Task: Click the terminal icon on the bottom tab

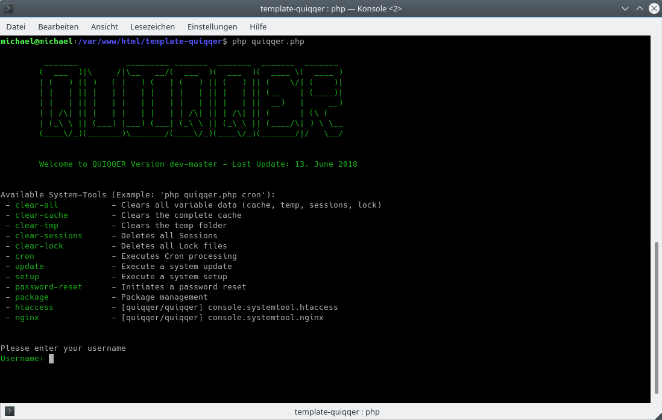Action: coord(9,412)
